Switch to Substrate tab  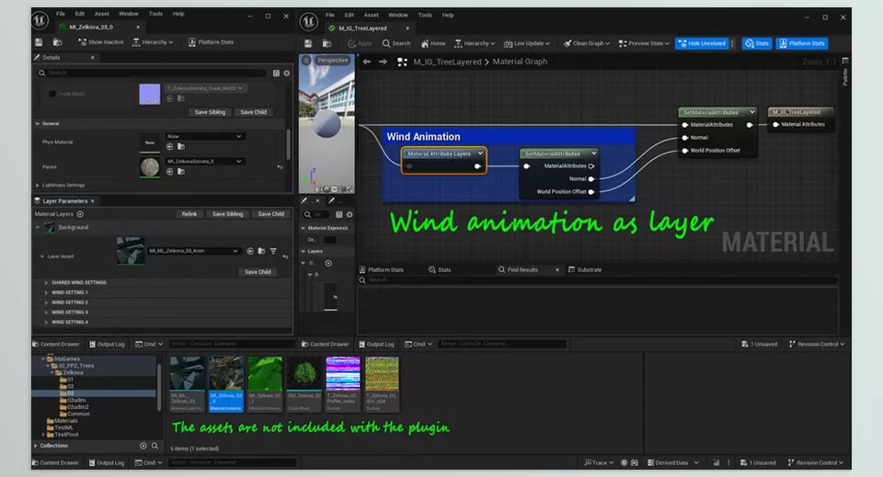pyautogui.click(x=585, y=270)
